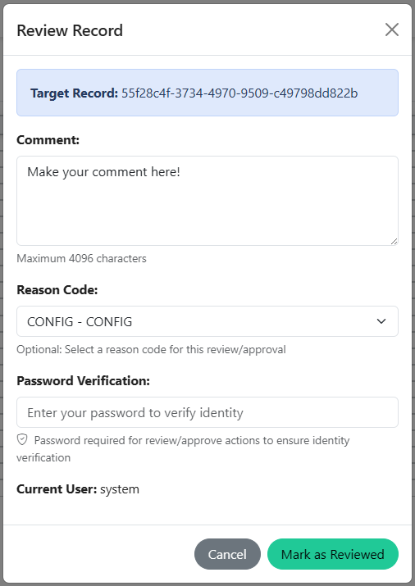Click the 'Reason Code:' label
The height and width of the screenshot is (586, 415).
pos(57,289)
